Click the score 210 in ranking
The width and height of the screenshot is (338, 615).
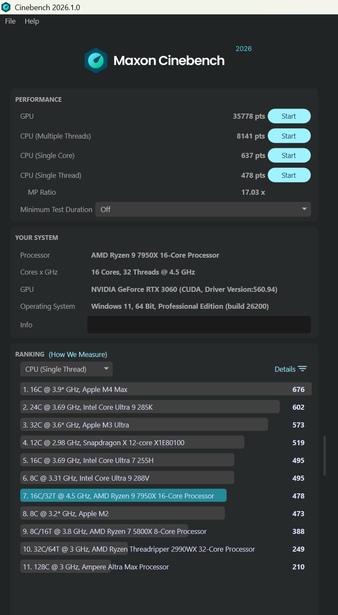coord(298,567)
